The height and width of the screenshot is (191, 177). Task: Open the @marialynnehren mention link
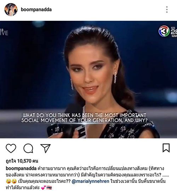pyautogui.click(x=90, y=181)
